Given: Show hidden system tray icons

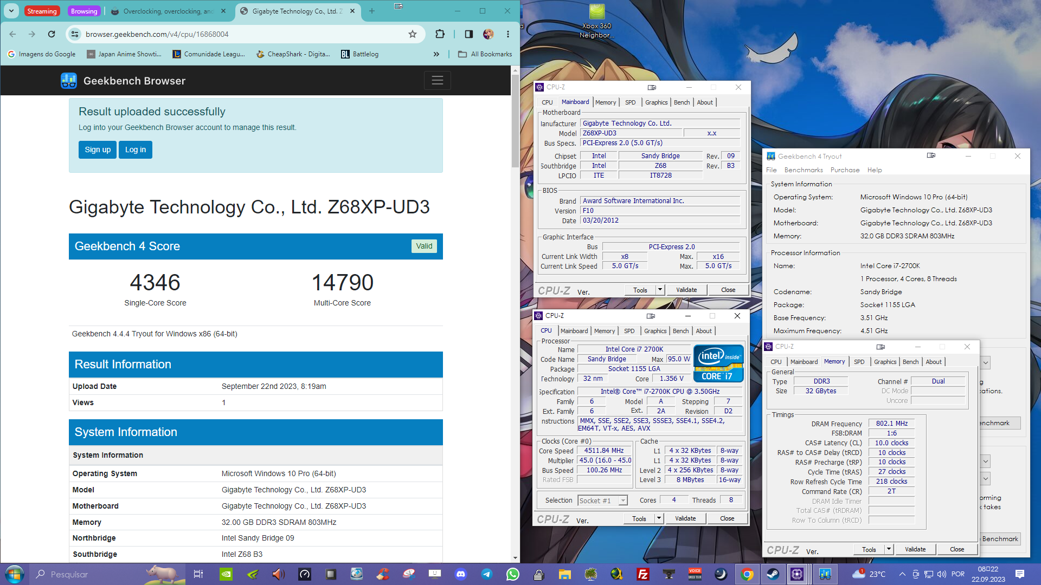Looking at the screenshot, I should pos(902,574).
